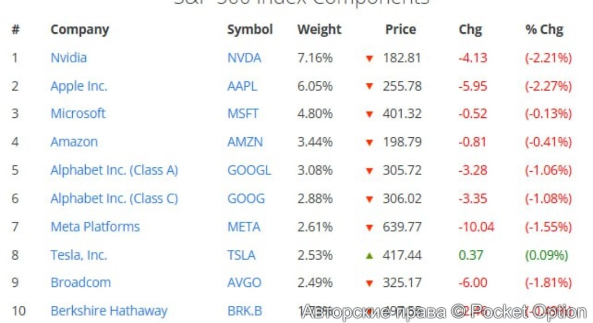Click the Company column header

pos(80,30)
